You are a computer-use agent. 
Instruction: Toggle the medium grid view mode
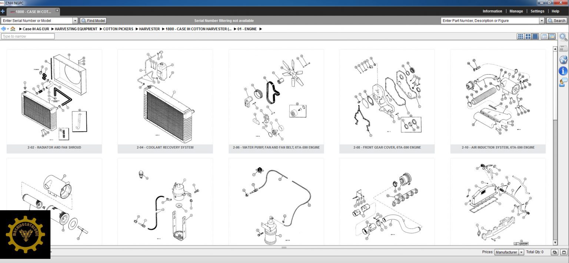click(528, 37)
